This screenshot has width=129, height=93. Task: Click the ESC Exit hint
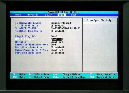pos(19,77)
